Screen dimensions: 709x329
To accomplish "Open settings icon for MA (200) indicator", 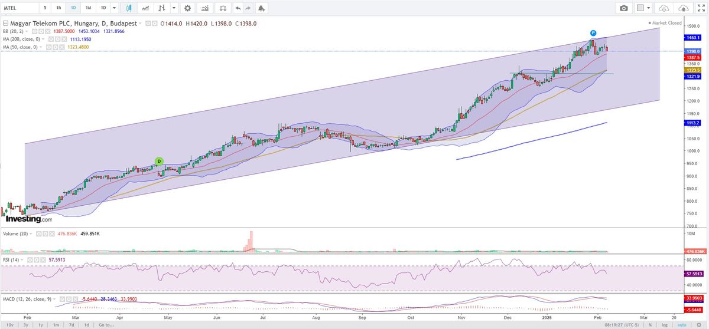I will pos(58,40).
